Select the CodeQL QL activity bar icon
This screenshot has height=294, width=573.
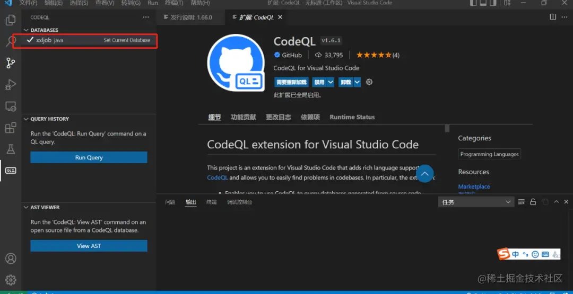click(x=11, y=171)
